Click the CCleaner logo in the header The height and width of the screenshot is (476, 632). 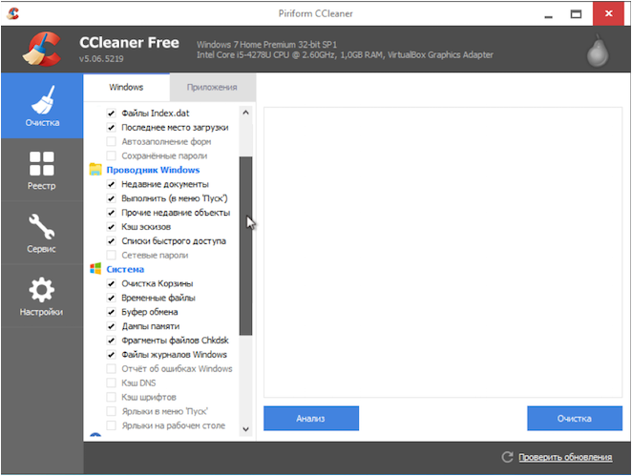coord(42,50)
